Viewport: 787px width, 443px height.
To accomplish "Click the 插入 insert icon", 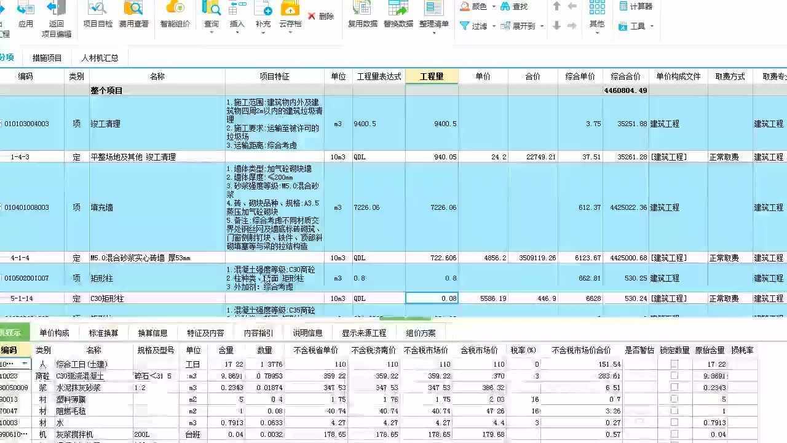I will click(x=237, y=9).
